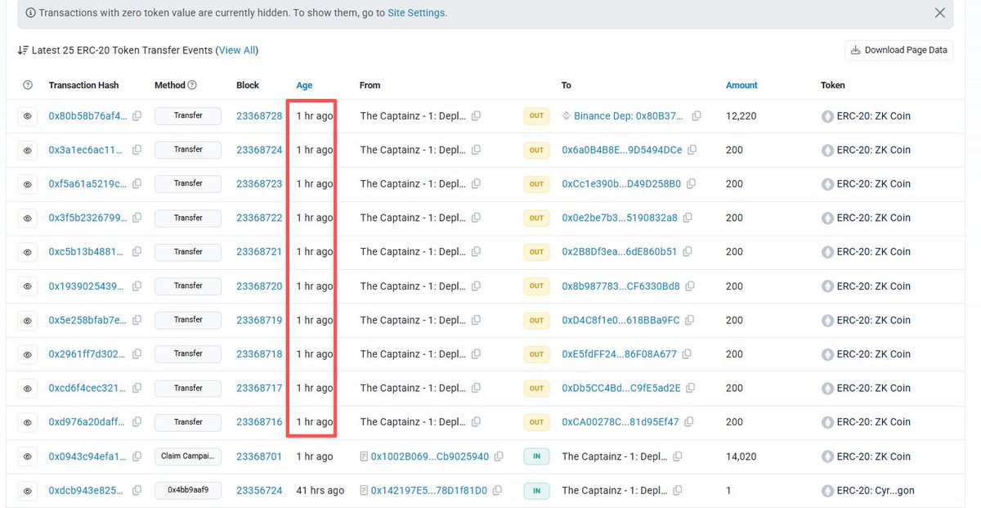Toggle the eye icon on the Claim Campaign row
981x508 pixels.
click(27, 456)
